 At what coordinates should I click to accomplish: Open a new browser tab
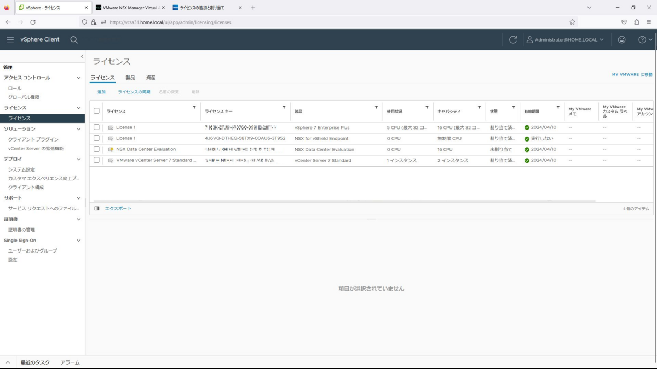(x=253, y=8)
